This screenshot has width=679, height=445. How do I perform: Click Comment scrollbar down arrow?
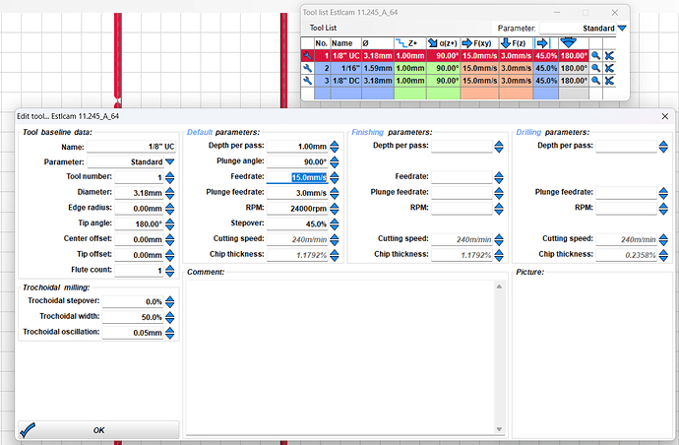pyautogui.click(x=499, y=429)
